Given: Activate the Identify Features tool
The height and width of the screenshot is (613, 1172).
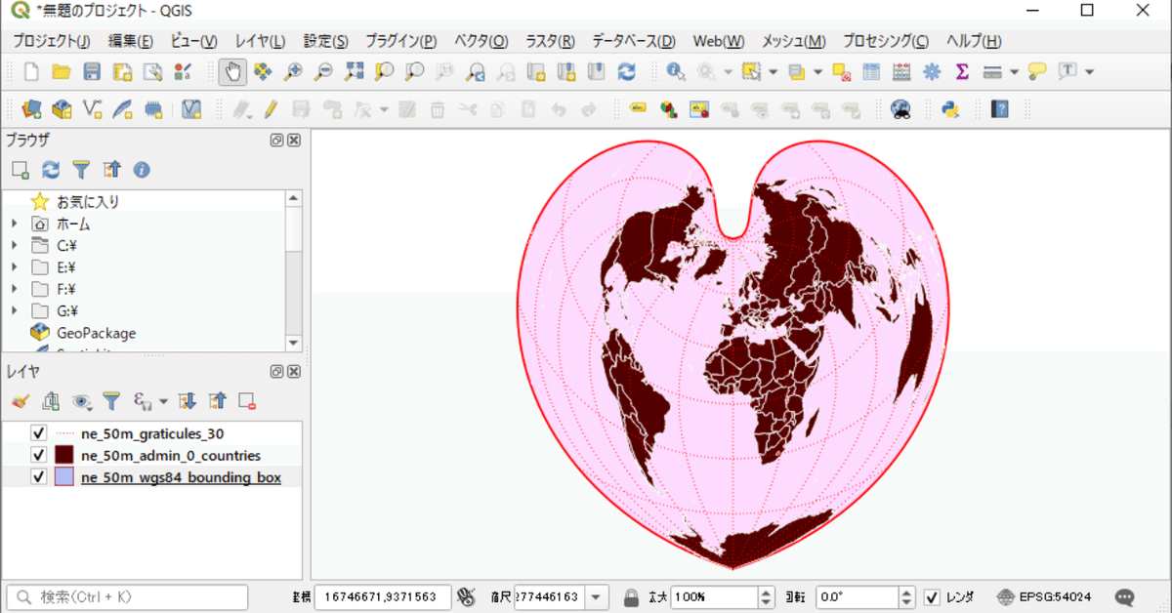Looking at the screenshot, I should coord(675,72).
